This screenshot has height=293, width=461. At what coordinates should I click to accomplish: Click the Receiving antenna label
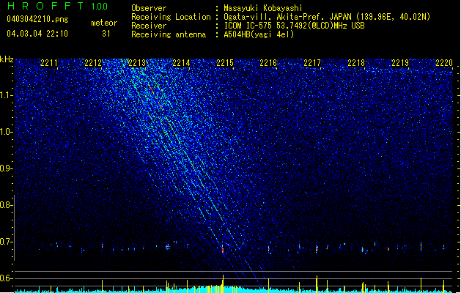point(169,34)
